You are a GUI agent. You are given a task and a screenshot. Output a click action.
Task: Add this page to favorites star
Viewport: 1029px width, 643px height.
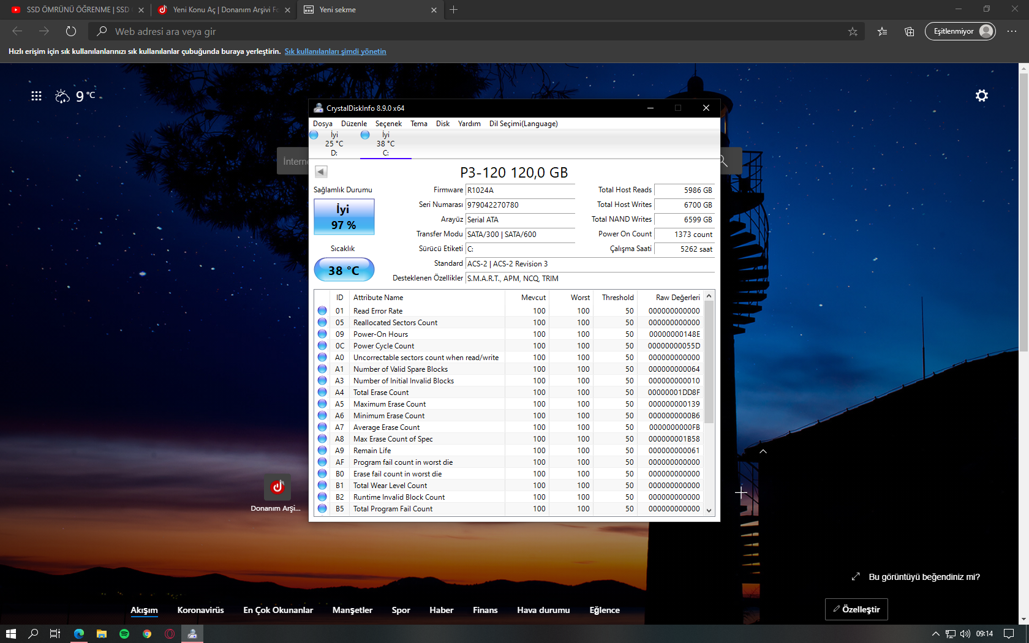click(853, 31)
